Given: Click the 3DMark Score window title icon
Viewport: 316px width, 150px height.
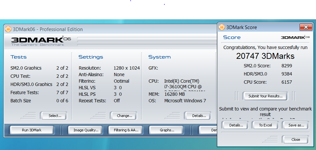Looking at the screenshot, I should click(222, 27).
